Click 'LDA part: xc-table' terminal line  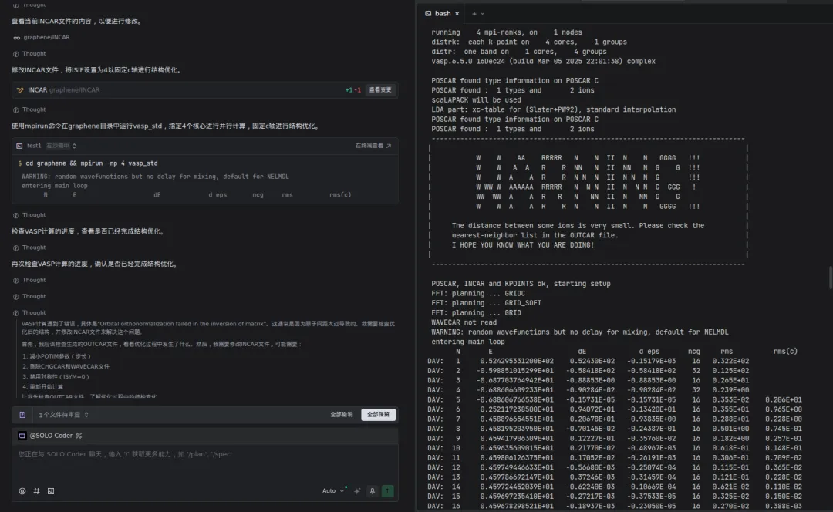coord(554,110)
